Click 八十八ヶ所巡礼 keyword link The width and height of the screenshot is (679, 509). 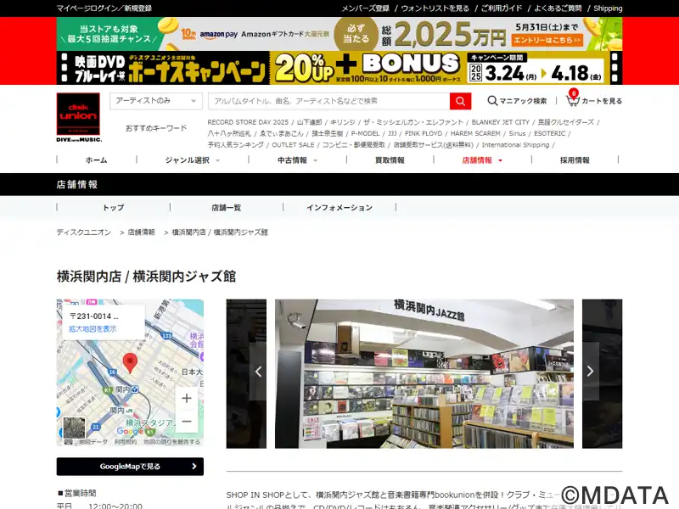229,133
